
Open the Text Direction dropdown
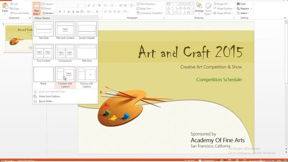click(x=147, y=4)
